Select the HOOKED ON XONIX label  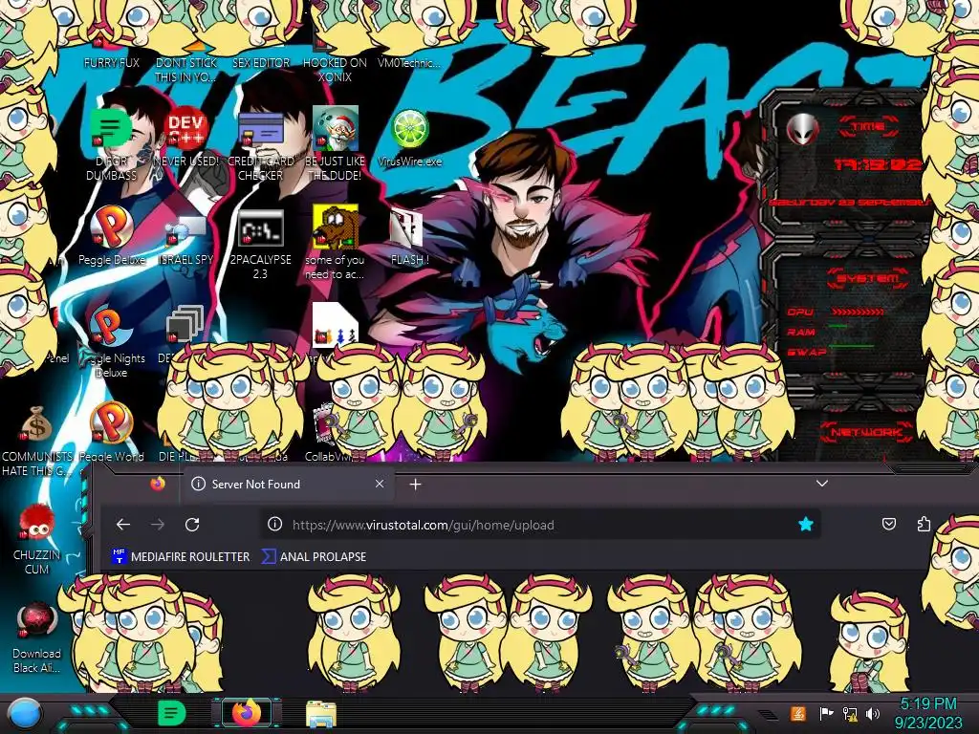pos(335,70)
